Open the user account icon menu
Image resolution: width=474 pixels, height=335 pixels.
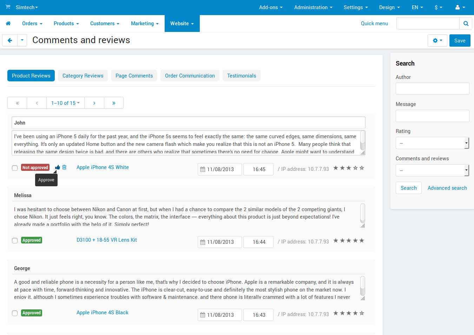(460, 7)
